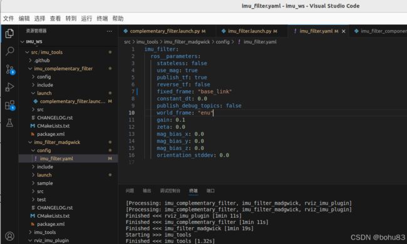The image size is (407, 244).
Task: Open the explorer panel more actions ellipsis
Action: 110,31
